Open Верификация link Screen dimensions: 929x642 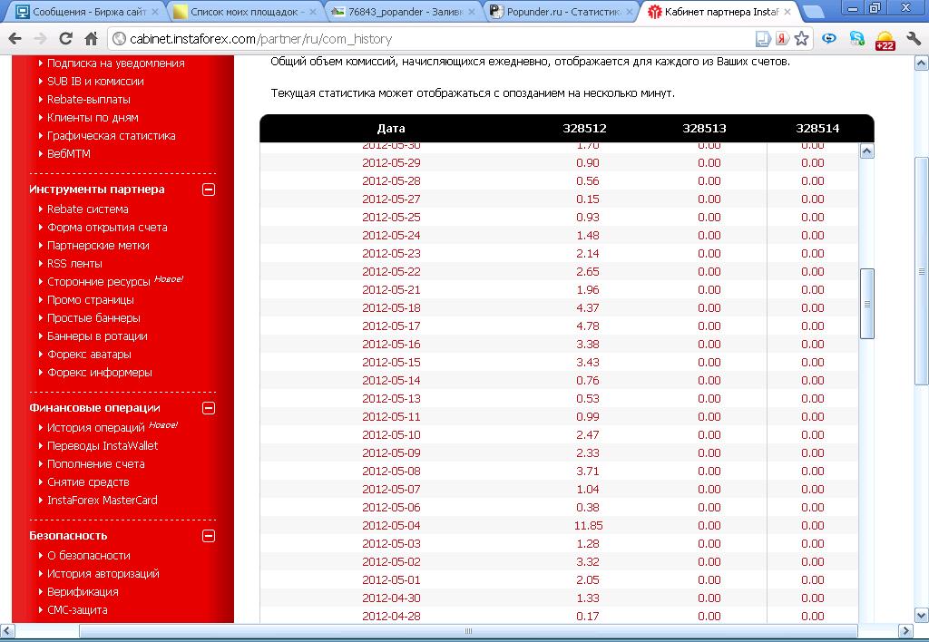(83, 591)
